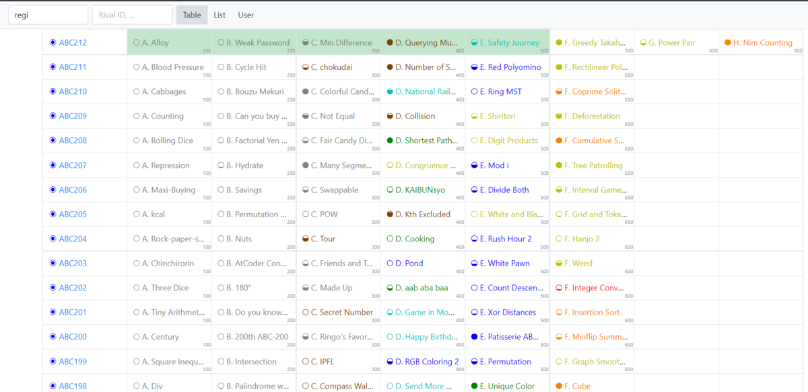Click the difficulty circle of B. Hydrate

(221, 165)
